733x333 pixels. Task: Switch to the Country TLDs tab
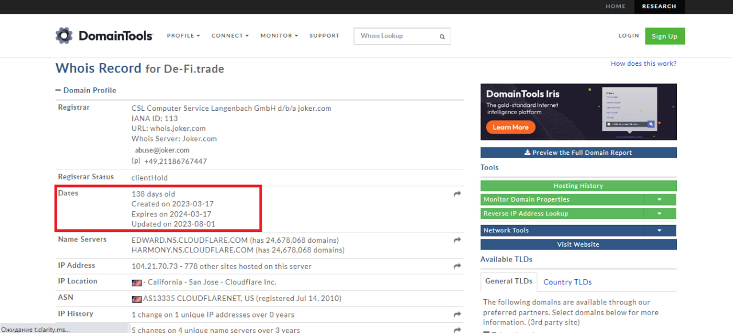567,282
